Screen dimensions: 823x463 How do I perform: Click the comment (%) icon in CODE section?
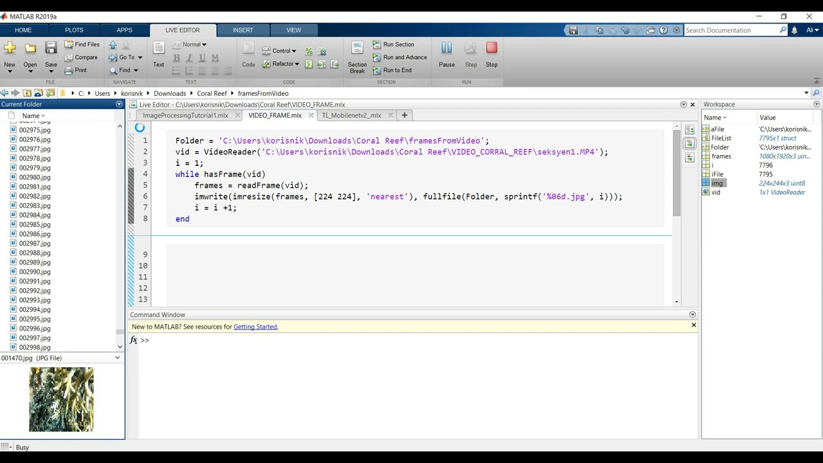(309, 51)
